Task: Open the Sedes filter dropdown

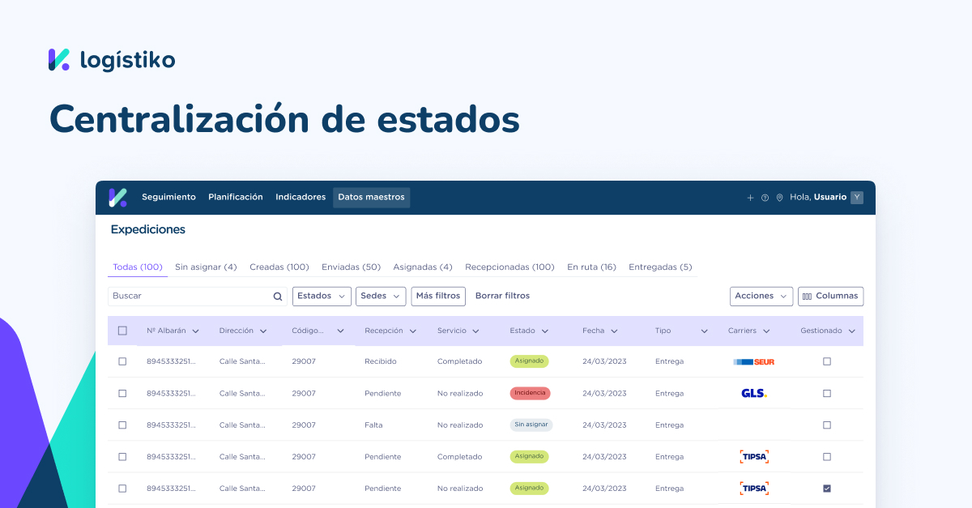Action: pos(380,296)
